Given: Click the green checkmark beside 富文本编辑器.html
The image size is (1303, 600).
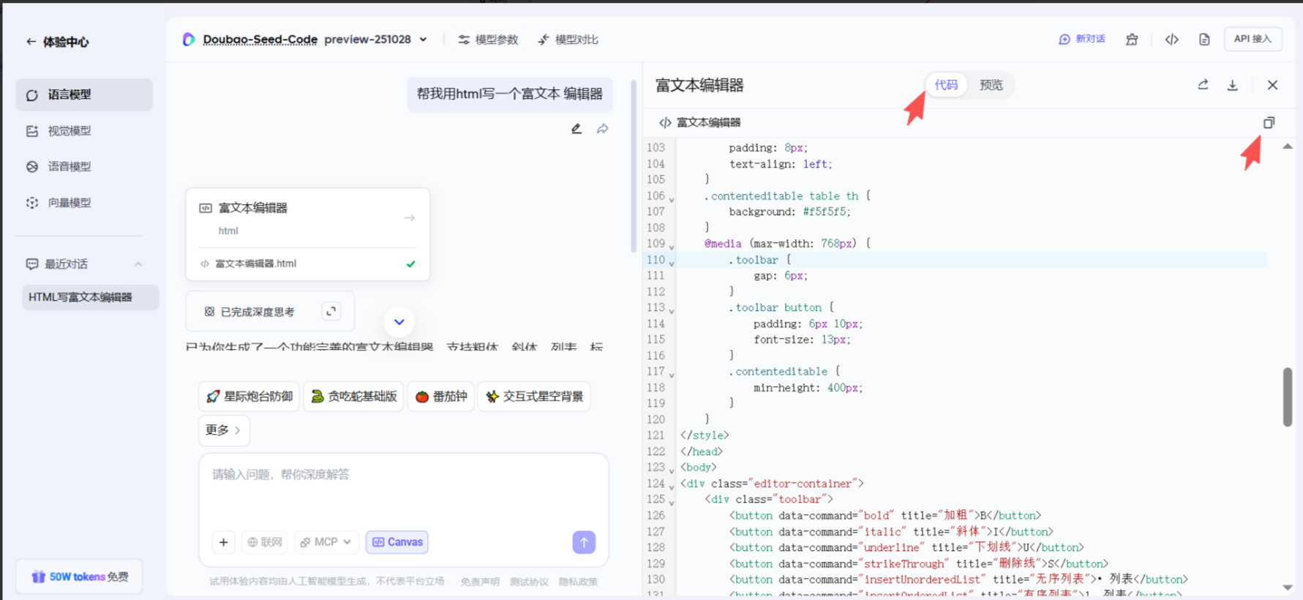Looking at the screenshot, I should [x=411, y=264].
